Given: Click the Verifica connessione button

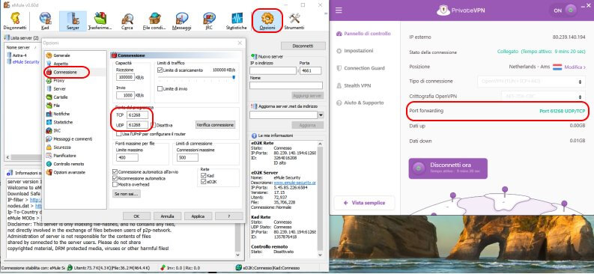Looking at the screenshot, I should (x=215, y=124).
